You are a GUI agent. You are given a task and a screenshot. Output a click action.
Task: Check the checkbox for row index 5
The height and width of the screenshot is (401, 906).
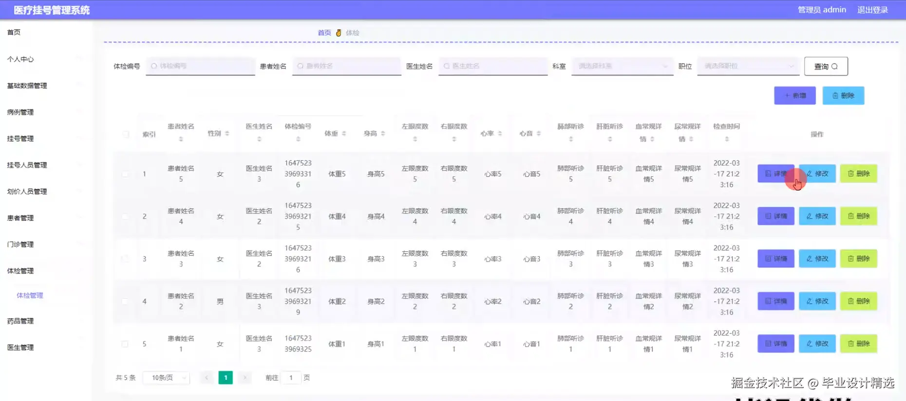click(x=125, y=344)
